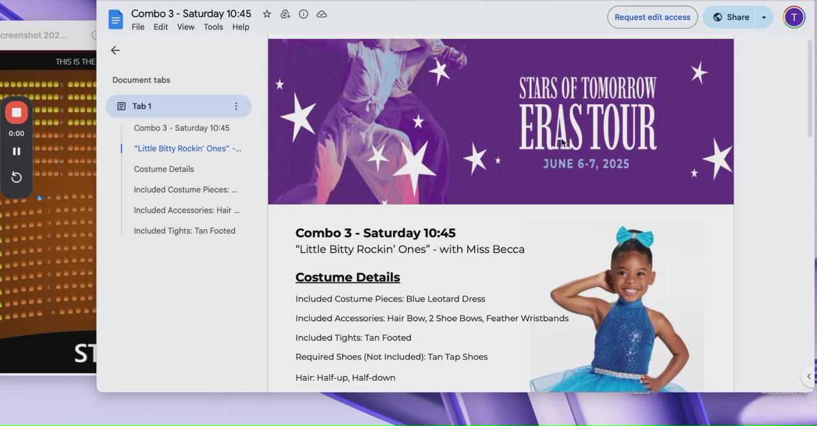Open the document info icon
The width and height of the screenshot is (817, 426).
304,14
